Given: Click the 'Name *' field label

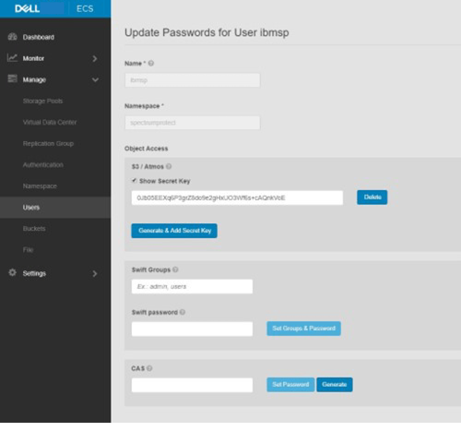Looking at the screenshot, I should pyautogui.click(x=135, y=63).
